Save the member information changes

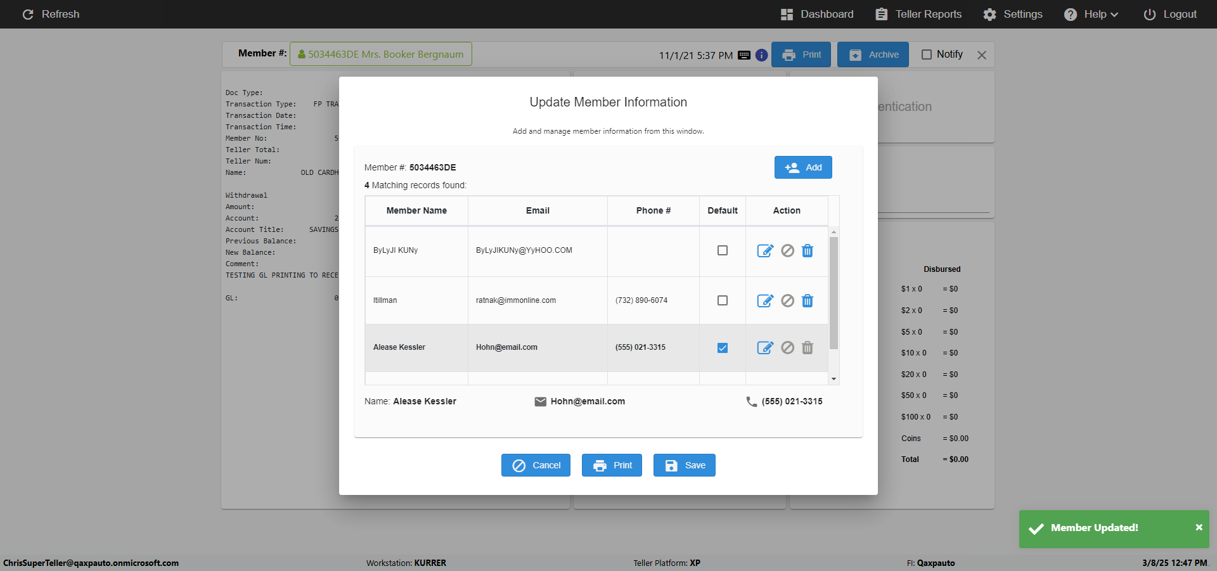[685, 465]
